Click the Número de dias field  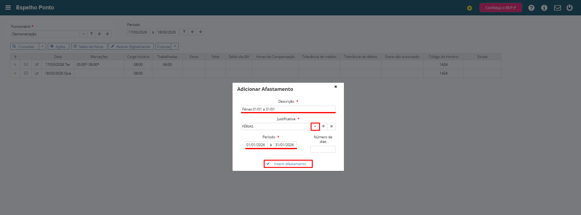pyautogui.click(x=323, y=149)
